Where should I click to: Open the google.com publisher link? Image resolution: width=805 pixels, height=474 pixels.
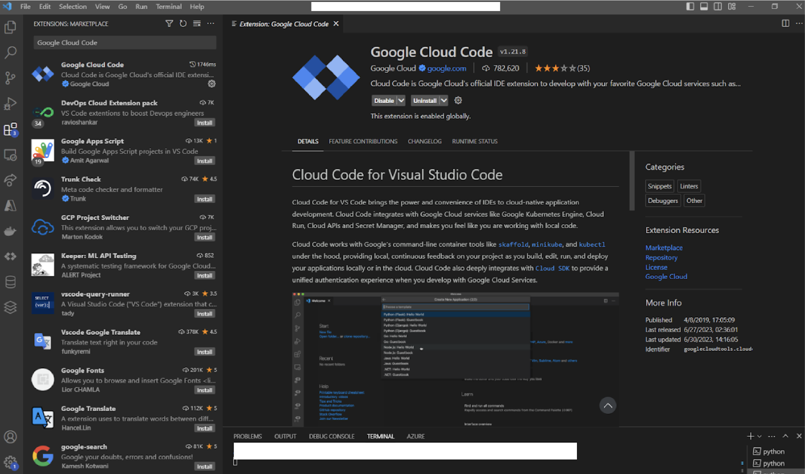[447, 68]
